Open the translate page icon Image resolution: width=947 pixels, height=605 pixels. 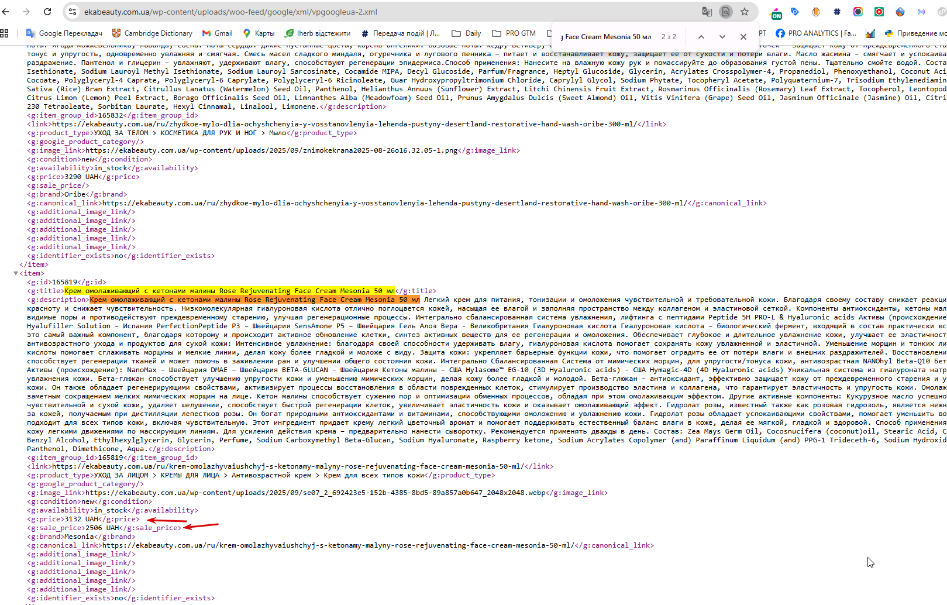[x=707, y=12]
